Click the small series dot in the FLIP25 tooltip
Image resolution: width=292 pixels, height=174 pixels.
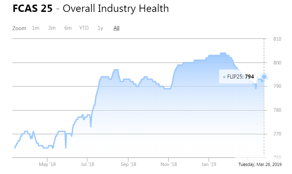click(x=224, y=77)
